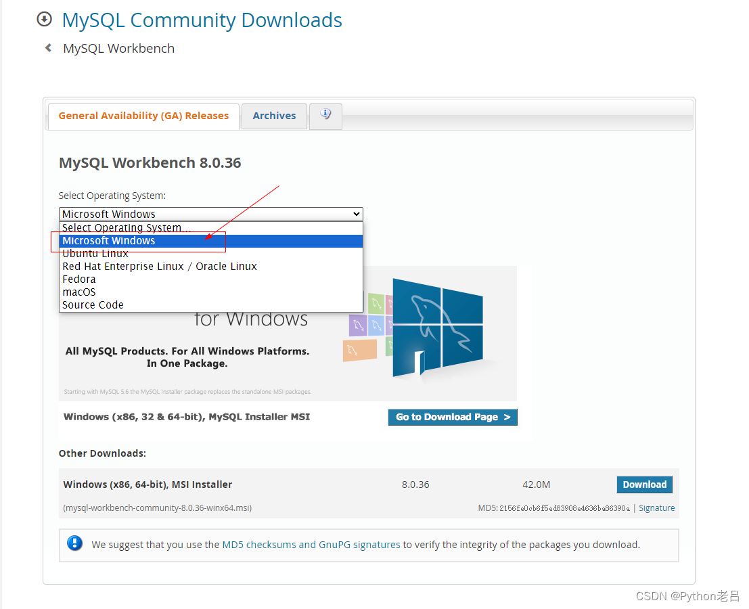Select macOS from the OS list
The width and height of the screenshot is (749, 609).
(210, 292)
